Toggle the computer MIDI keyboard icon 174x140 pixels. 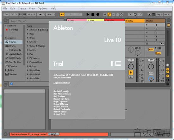[x=153, y=15]
